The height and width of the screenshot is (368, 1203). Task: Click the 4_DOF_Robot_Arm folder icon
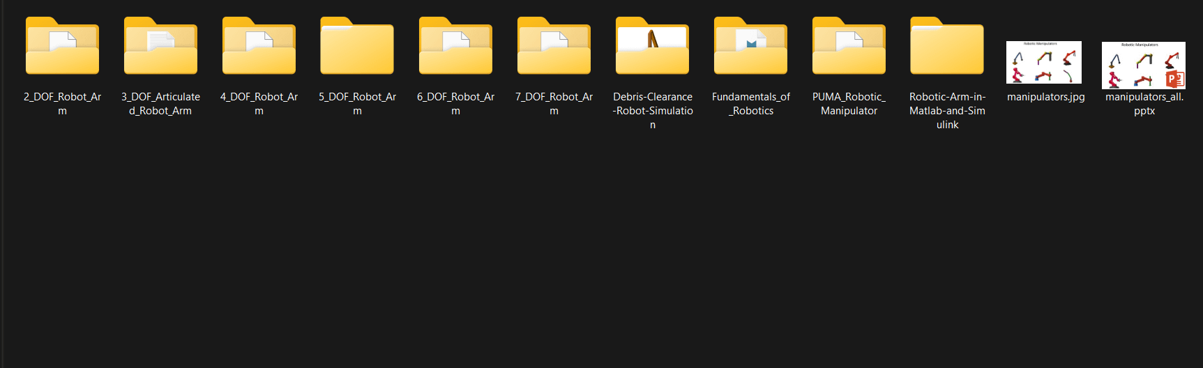click(259, 47)
